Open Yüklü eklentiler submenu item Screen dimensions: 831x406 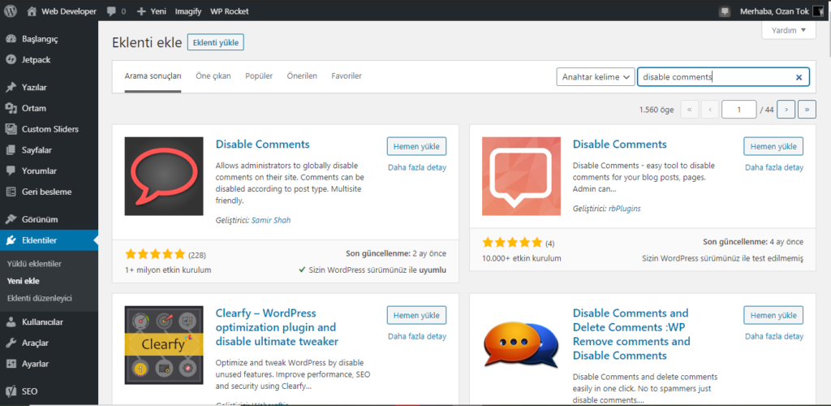tap(34, 264)
